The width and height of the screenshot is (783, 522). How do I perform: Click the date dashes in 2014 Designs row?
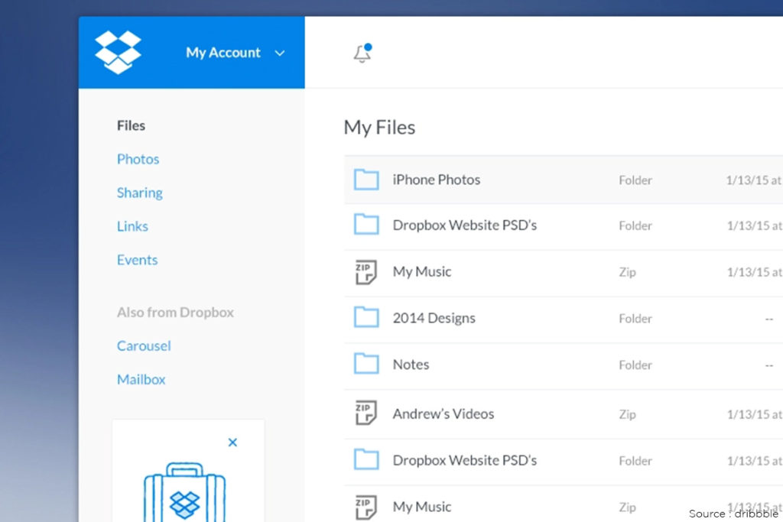(x=769, y=319)
